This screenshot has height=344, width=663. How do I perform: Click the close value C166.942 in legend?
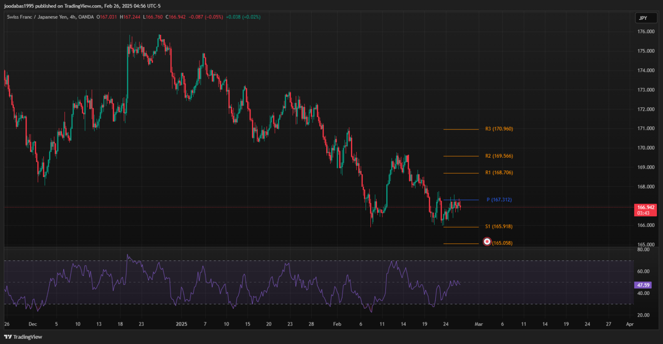click(x=173, y=17)
